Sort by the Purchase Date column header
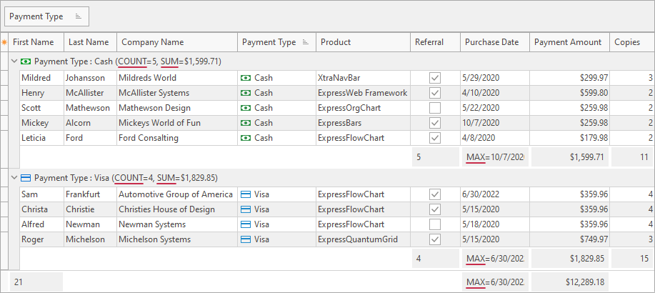655x293 pixels. point(495,42)
